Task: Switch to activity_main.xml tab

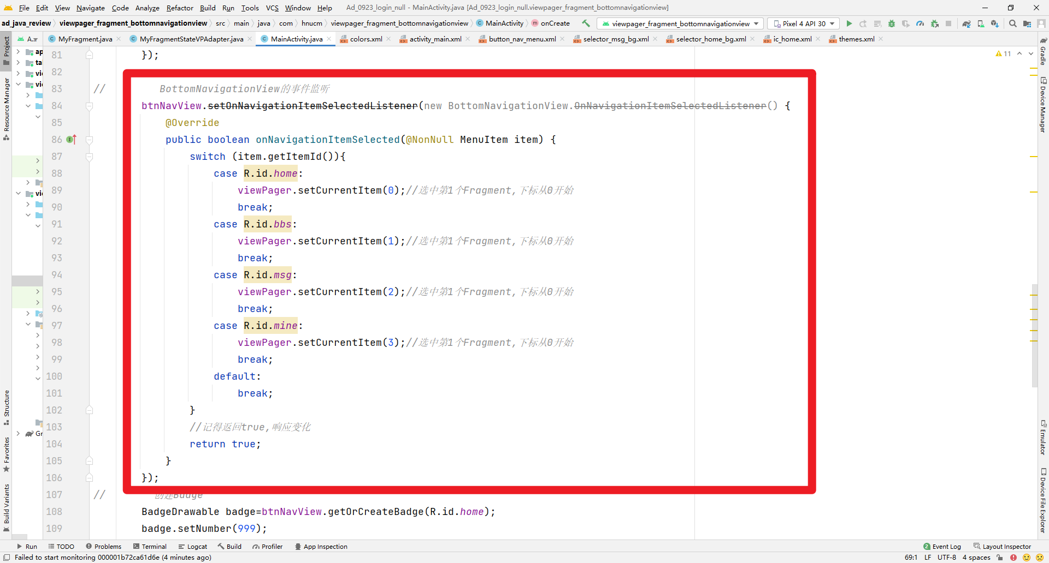Action: tap(435, 39)
